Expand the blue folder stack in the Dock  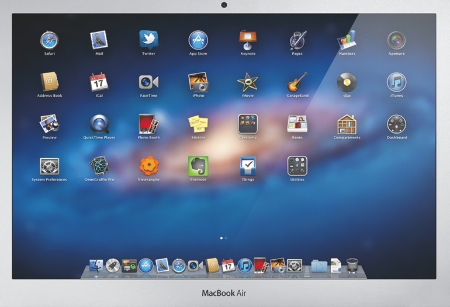319,266
